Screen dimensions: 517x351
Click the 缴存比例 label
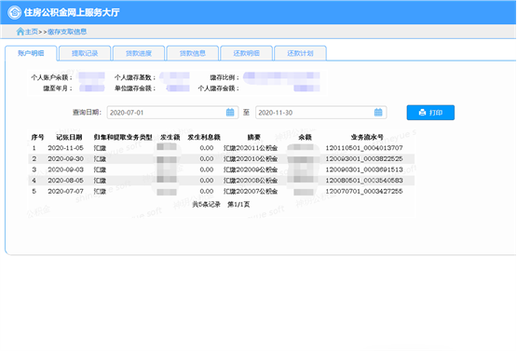click(224, 77)
